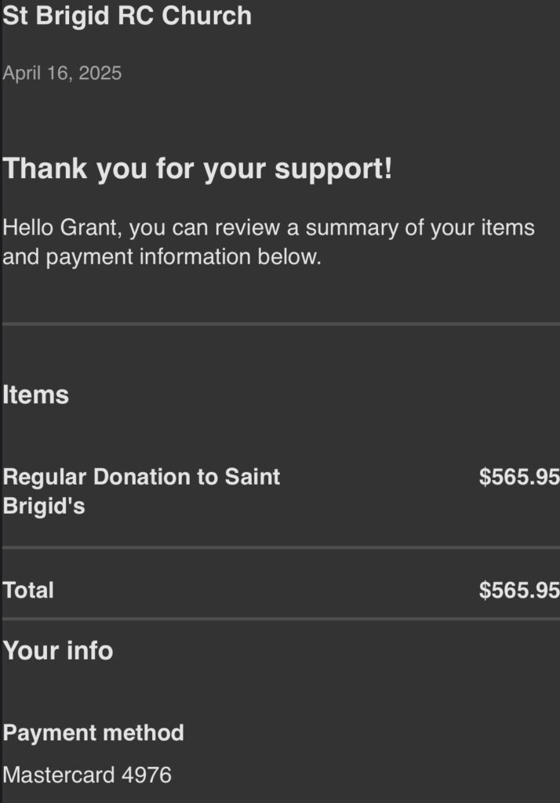Click the Hello Grant greeting text
The width and height of the screenshot is (560, 803).
pos(268,242)
